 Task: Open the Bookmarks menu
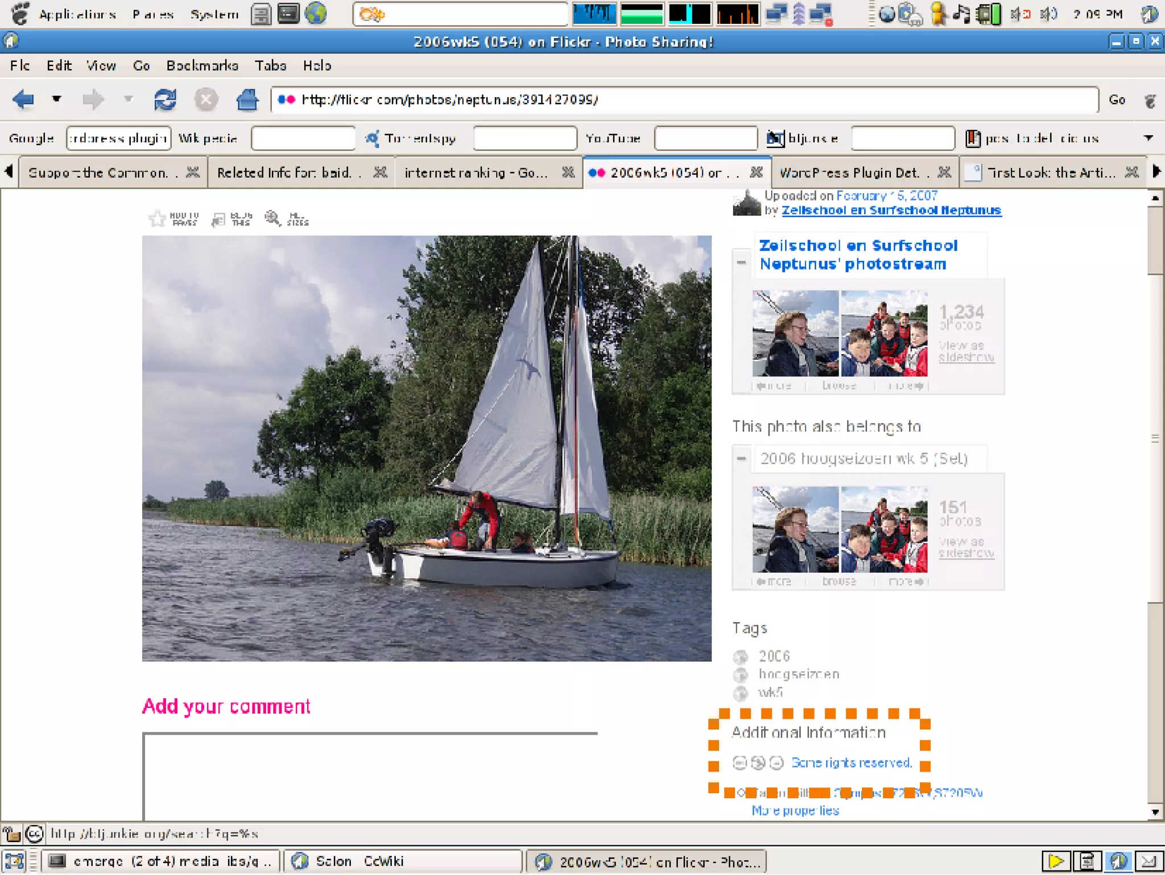[x=202, y=66]
